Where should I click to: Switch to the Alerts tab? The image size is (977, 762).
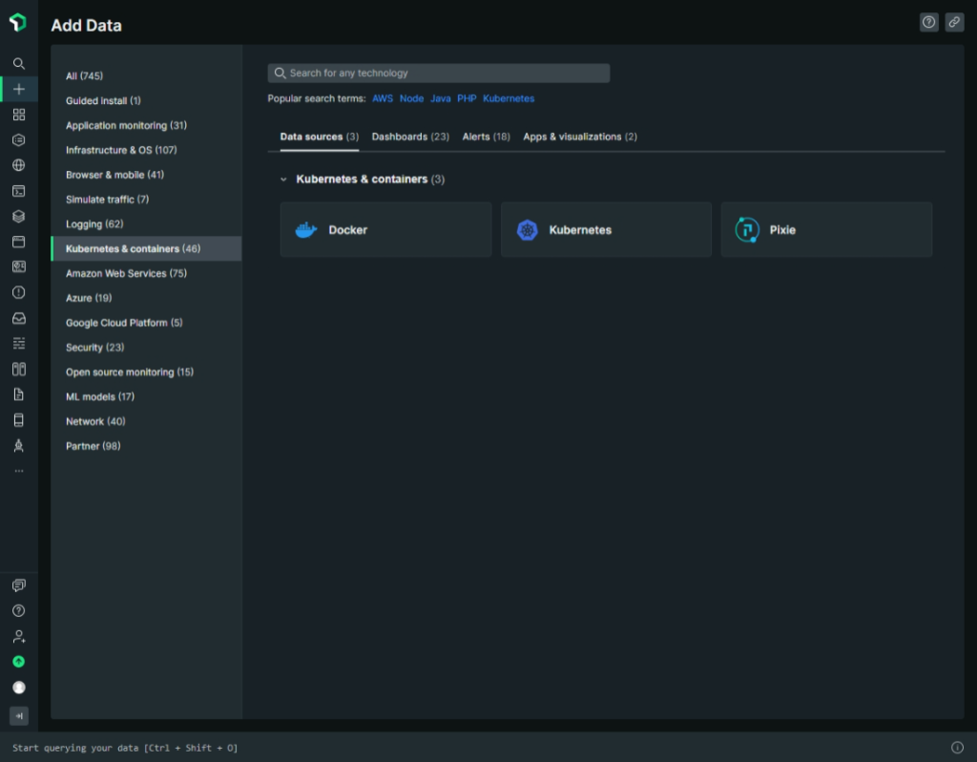pos(486,137)
